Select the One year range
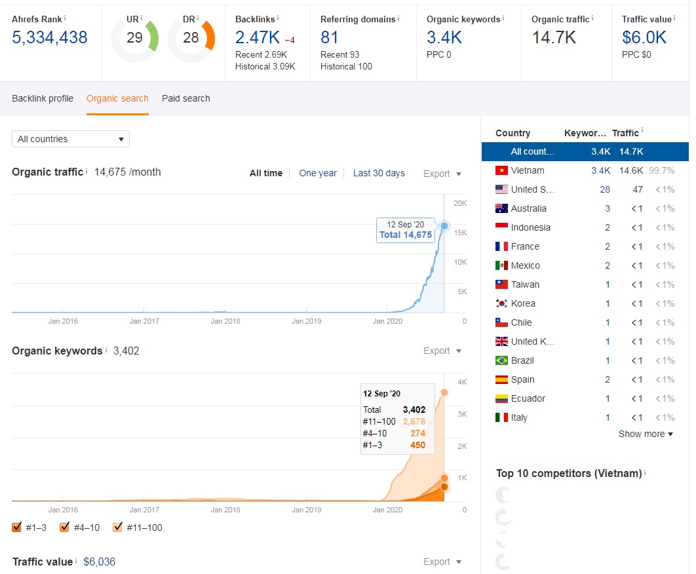This screenshot has height=574, width=696. pos(318,173)
